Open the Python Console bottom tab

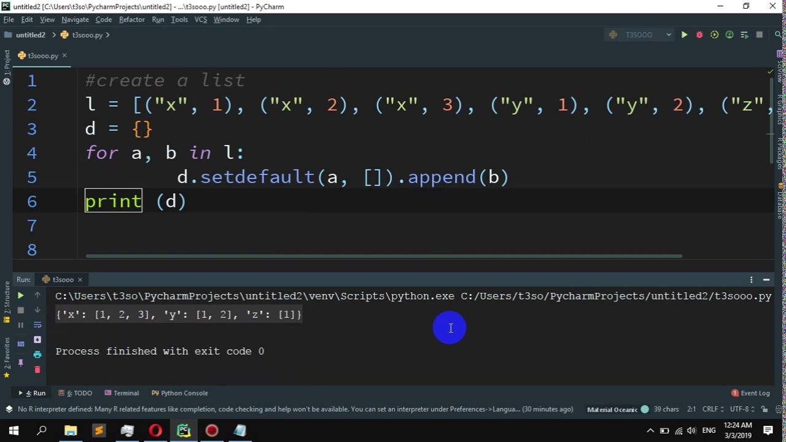[x=180, y=393]
